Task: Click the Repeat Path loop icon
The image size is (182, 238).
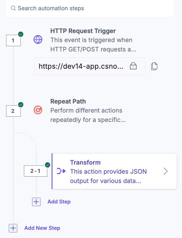Action: (x=38, y=110)
